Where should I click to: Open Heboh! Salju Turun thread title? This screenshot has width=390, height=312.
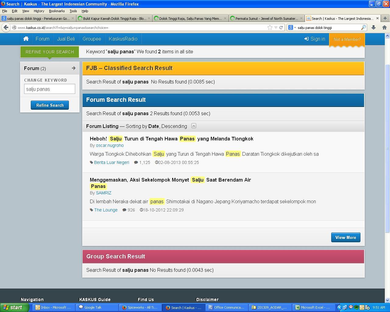tap(172, 139)
